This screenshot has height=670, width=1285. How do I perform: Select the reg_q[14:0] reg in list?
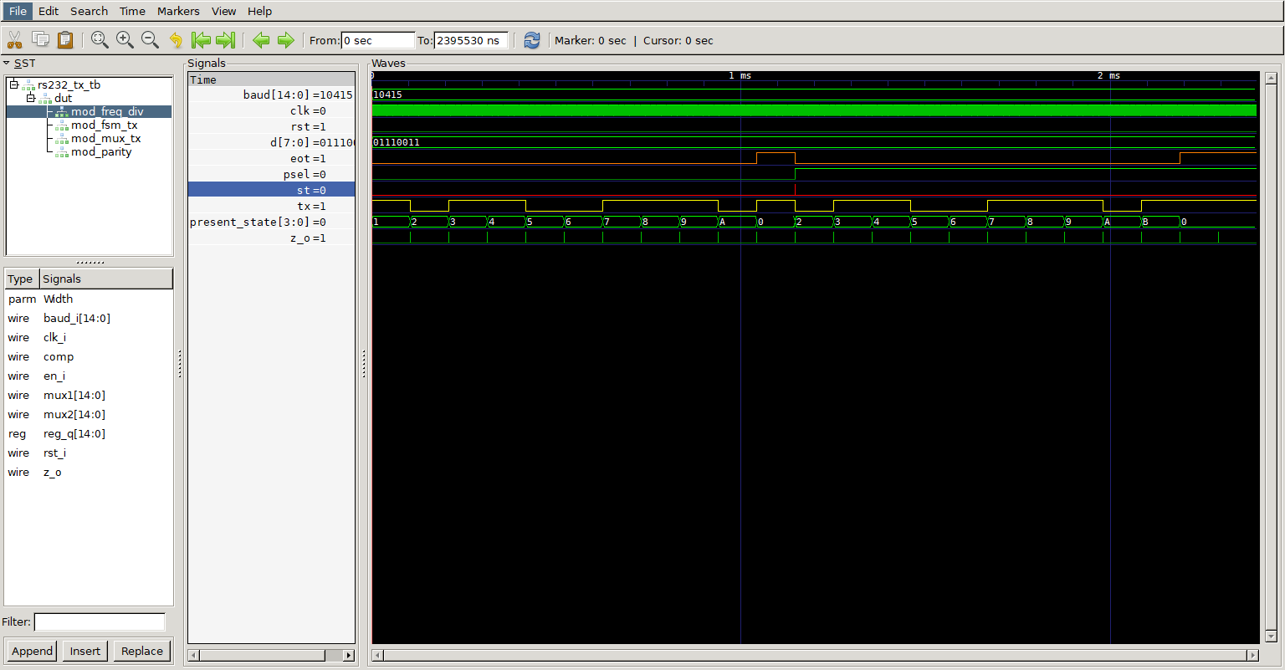[88, 433]
